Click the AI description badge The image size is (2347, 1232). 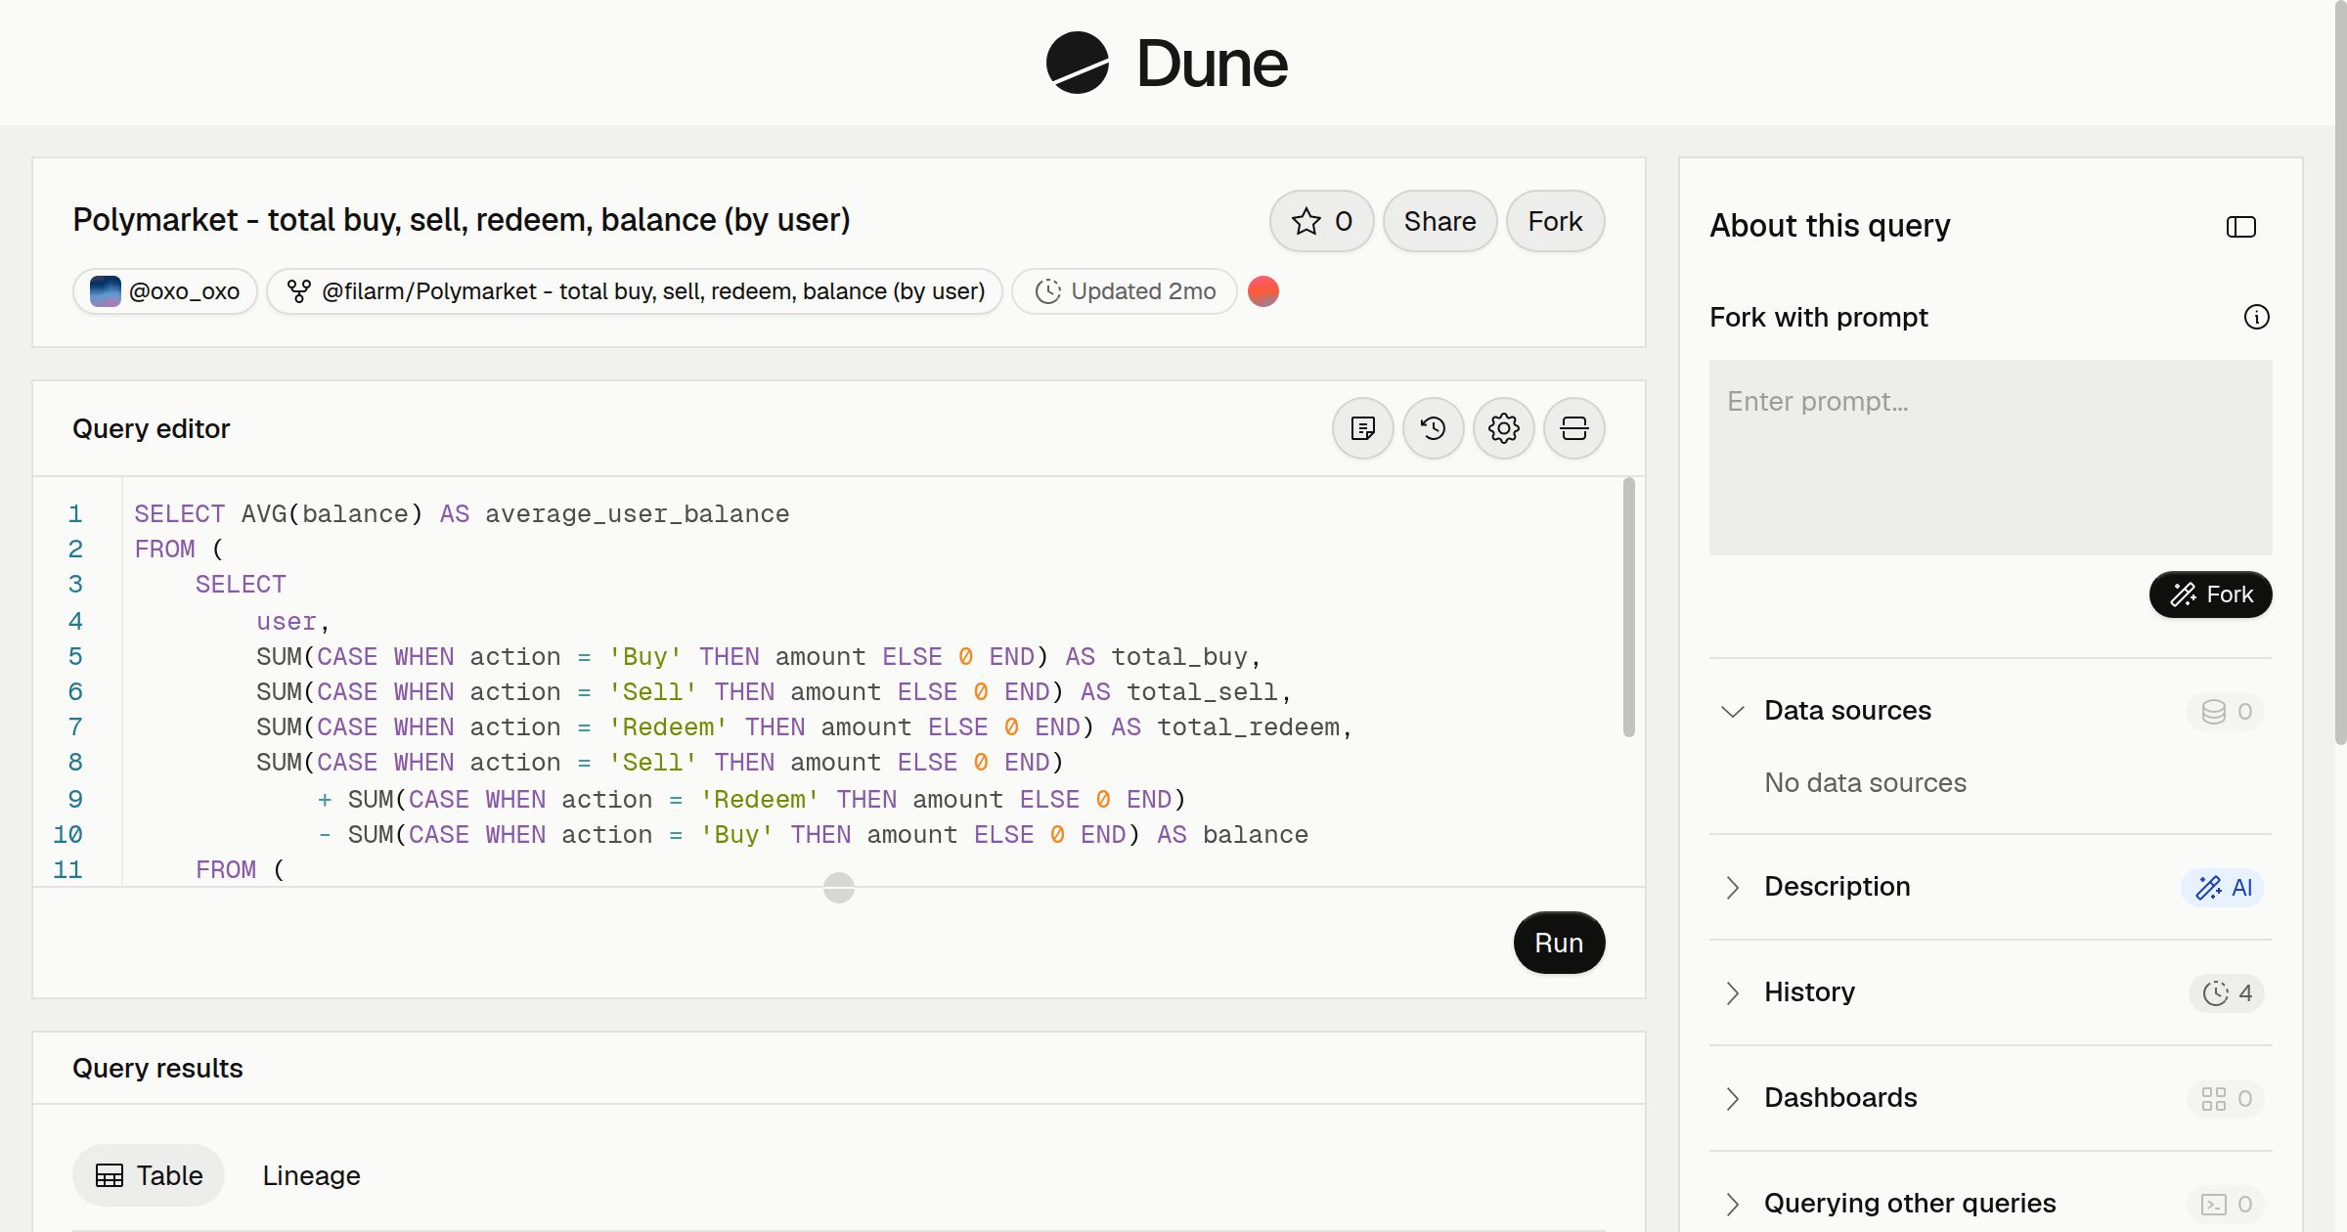(2224, 888)
